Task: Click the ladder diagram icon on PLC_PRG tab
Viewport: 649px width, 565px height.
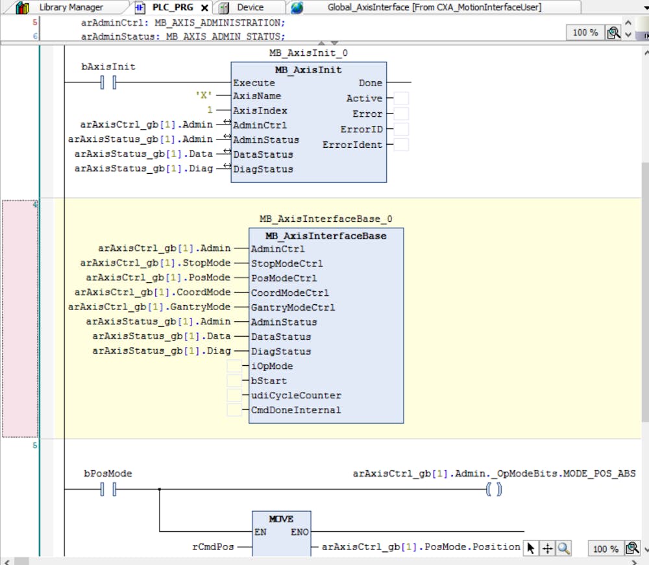Action: (140, 7)
